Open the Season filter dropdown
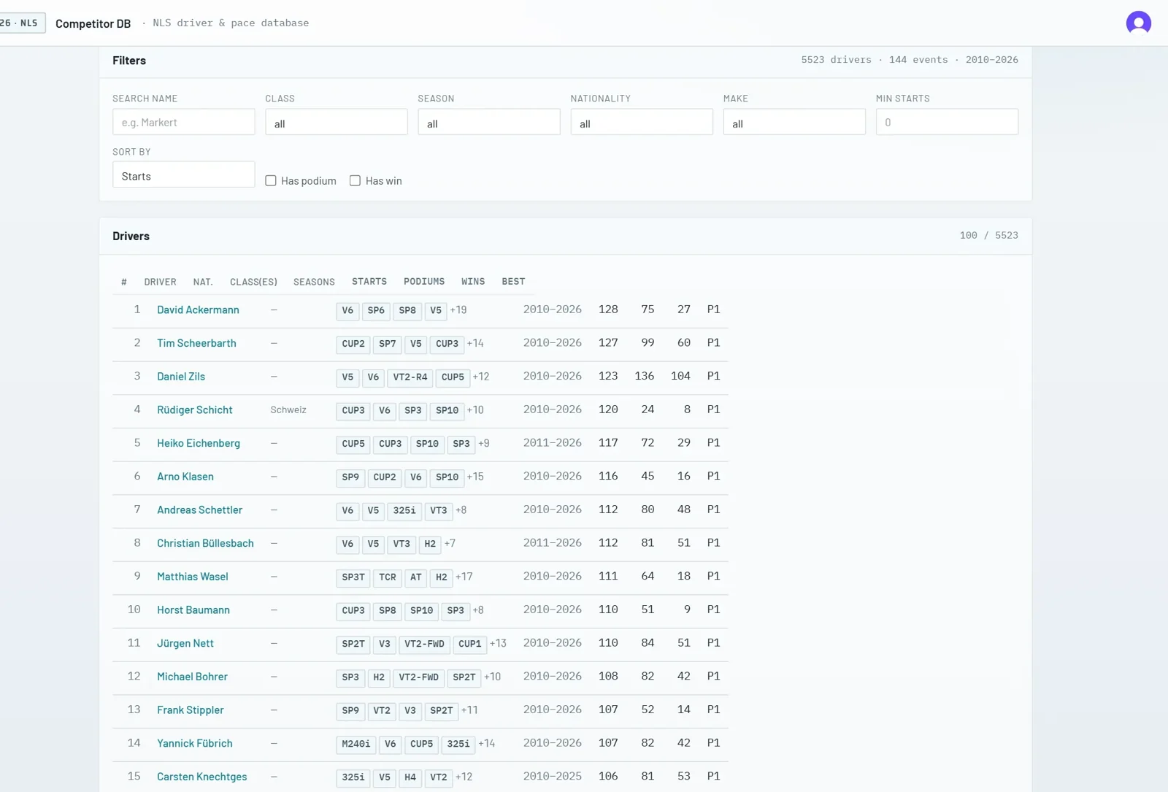This screenshot has height=792, width=1168. pos(488,122)
